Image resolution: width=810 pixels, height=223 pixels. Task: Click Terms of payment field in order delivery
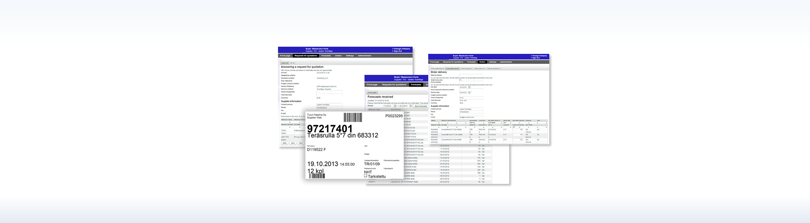tap(471, 98)
